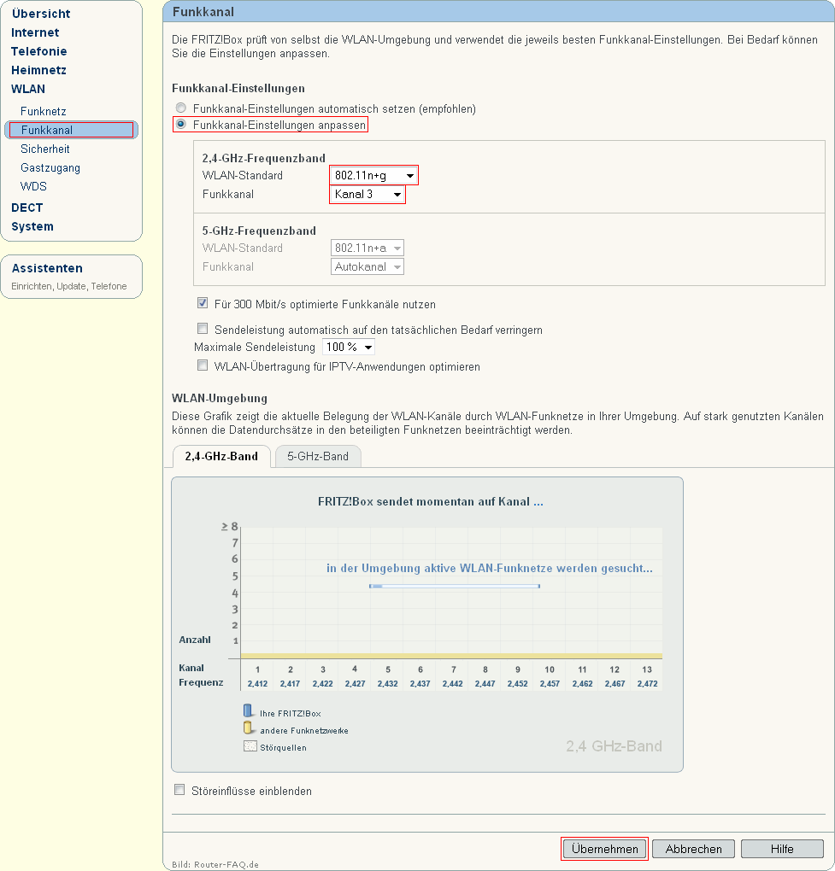Viewport: 835px width, 871px height.
Task: Click the 5-GHz-Frequenzband section heading
Action: 259,231
